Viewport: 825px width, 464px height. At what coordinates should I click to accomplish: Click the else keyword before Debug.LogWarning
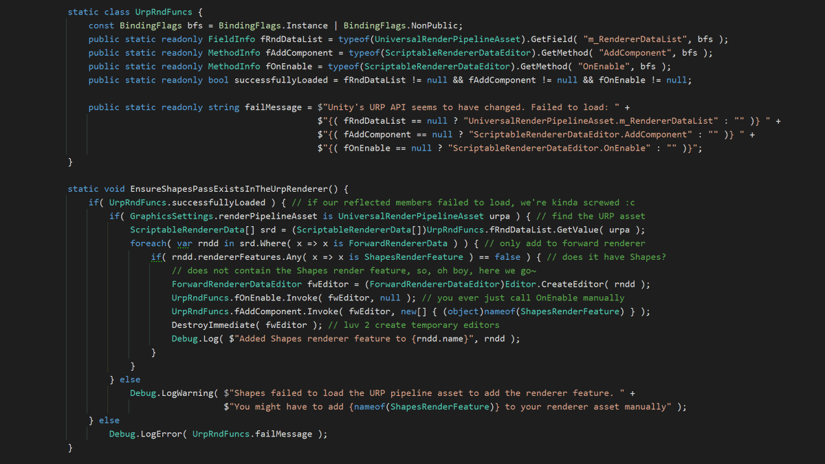tap(129, 379)
